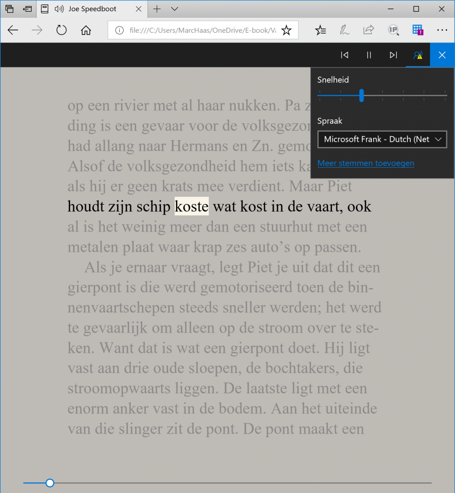Expand the tab preview chevron
The height and width of the screenshot is (493, 455).
[x=175, y=9]
